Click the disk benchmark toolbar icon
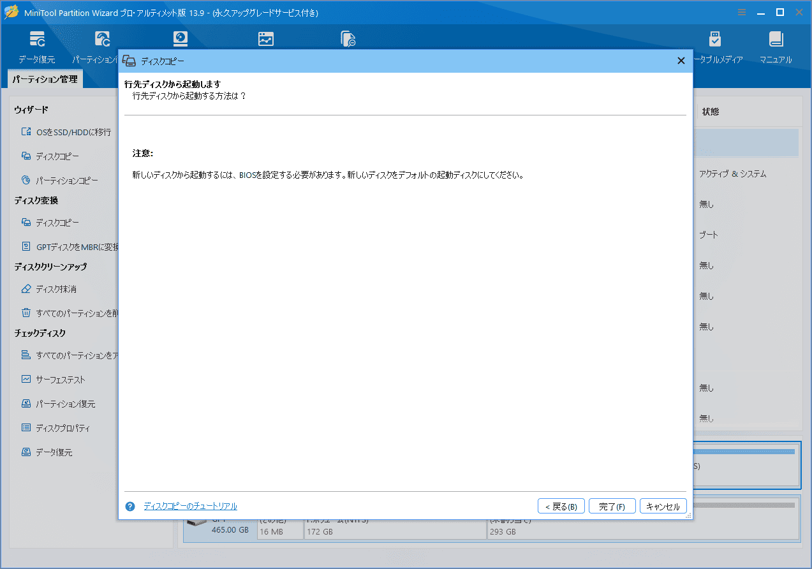 coord(181,38)
